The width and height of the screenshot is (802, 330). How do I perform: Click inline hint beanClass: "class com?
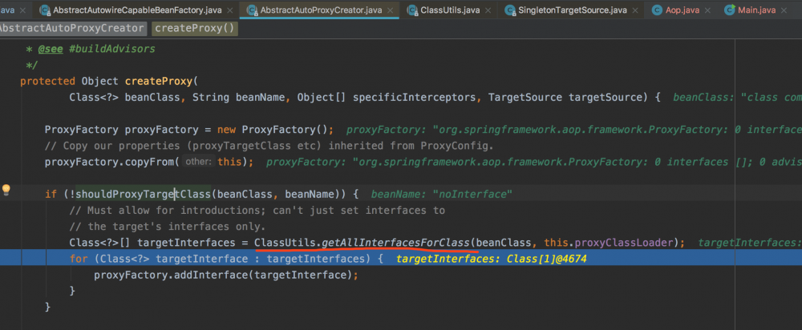coord(737,97)
